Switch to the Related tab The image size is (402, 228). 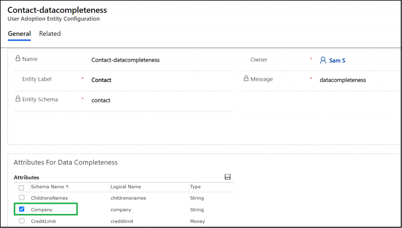pyautogui.click(x=49, y=34)
